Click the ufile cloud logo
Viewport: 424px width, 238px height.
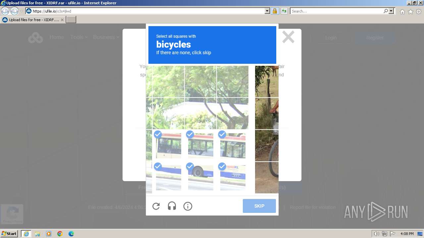click(x=35, y=38)
